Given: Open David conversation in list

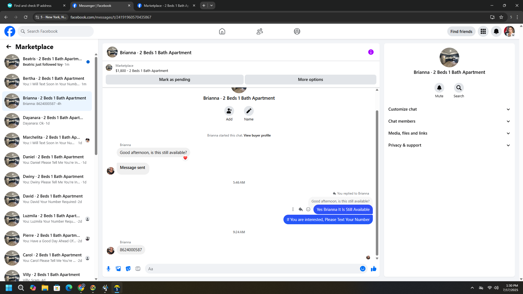Looking at the screenshot, I should (47, 199).
